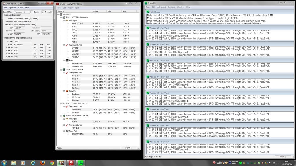
Task: Collapse the KIMU-PC root tree node
Action: (x=58, y=14)
